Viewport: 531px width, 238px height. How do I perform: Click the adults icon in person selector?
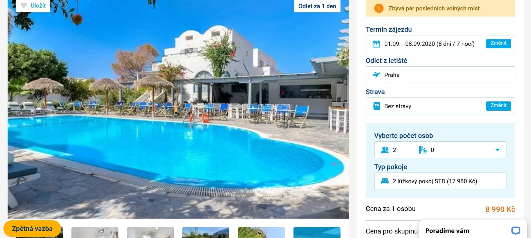point(385,150)
